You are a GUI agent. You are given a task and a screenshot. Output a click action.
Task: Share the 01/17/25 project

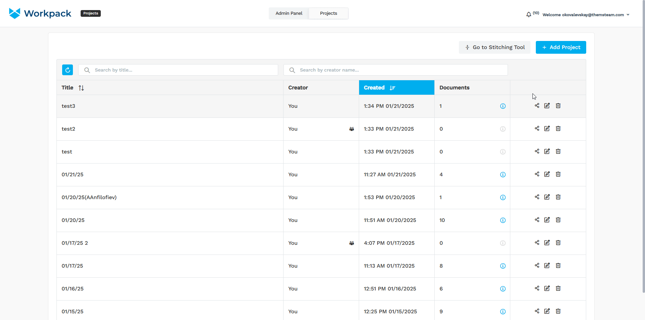click(x=537, y=266)
